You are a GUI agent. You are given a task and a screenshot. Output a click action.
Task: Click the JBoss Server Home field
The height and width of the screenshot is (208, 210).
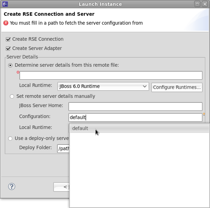point(135,107)
